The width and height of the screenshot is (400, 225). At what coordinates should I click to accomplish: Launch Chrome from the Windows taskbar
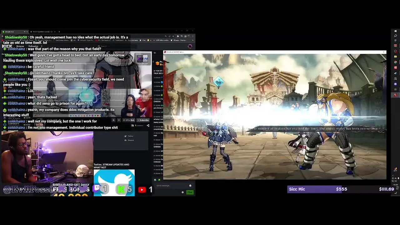coord(395,62)
